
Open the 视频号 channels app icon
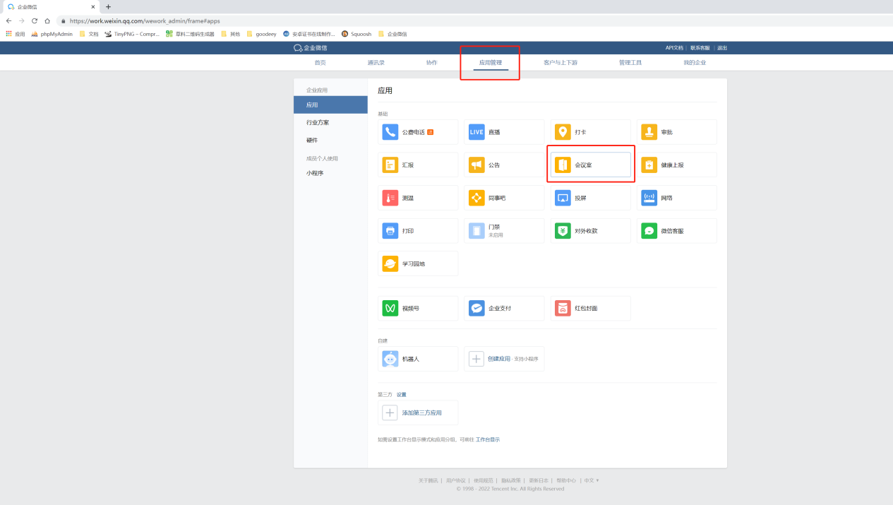point(390,309)
